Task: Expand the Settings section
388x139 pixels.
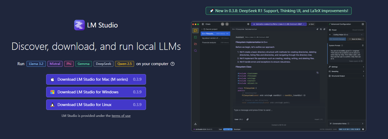Action: [x=346, y=67]
